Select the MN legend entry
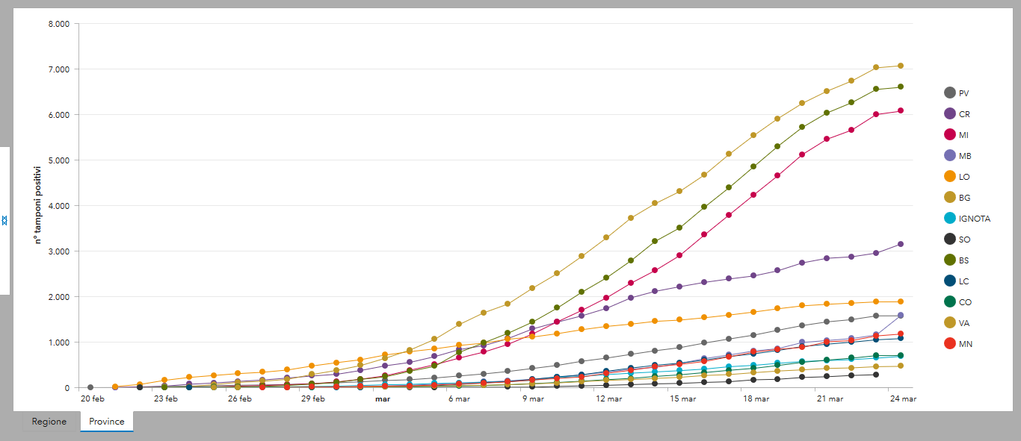 point(950,344)
